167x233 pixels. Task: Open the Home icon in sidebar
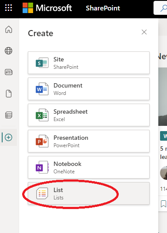click(9, 29)
